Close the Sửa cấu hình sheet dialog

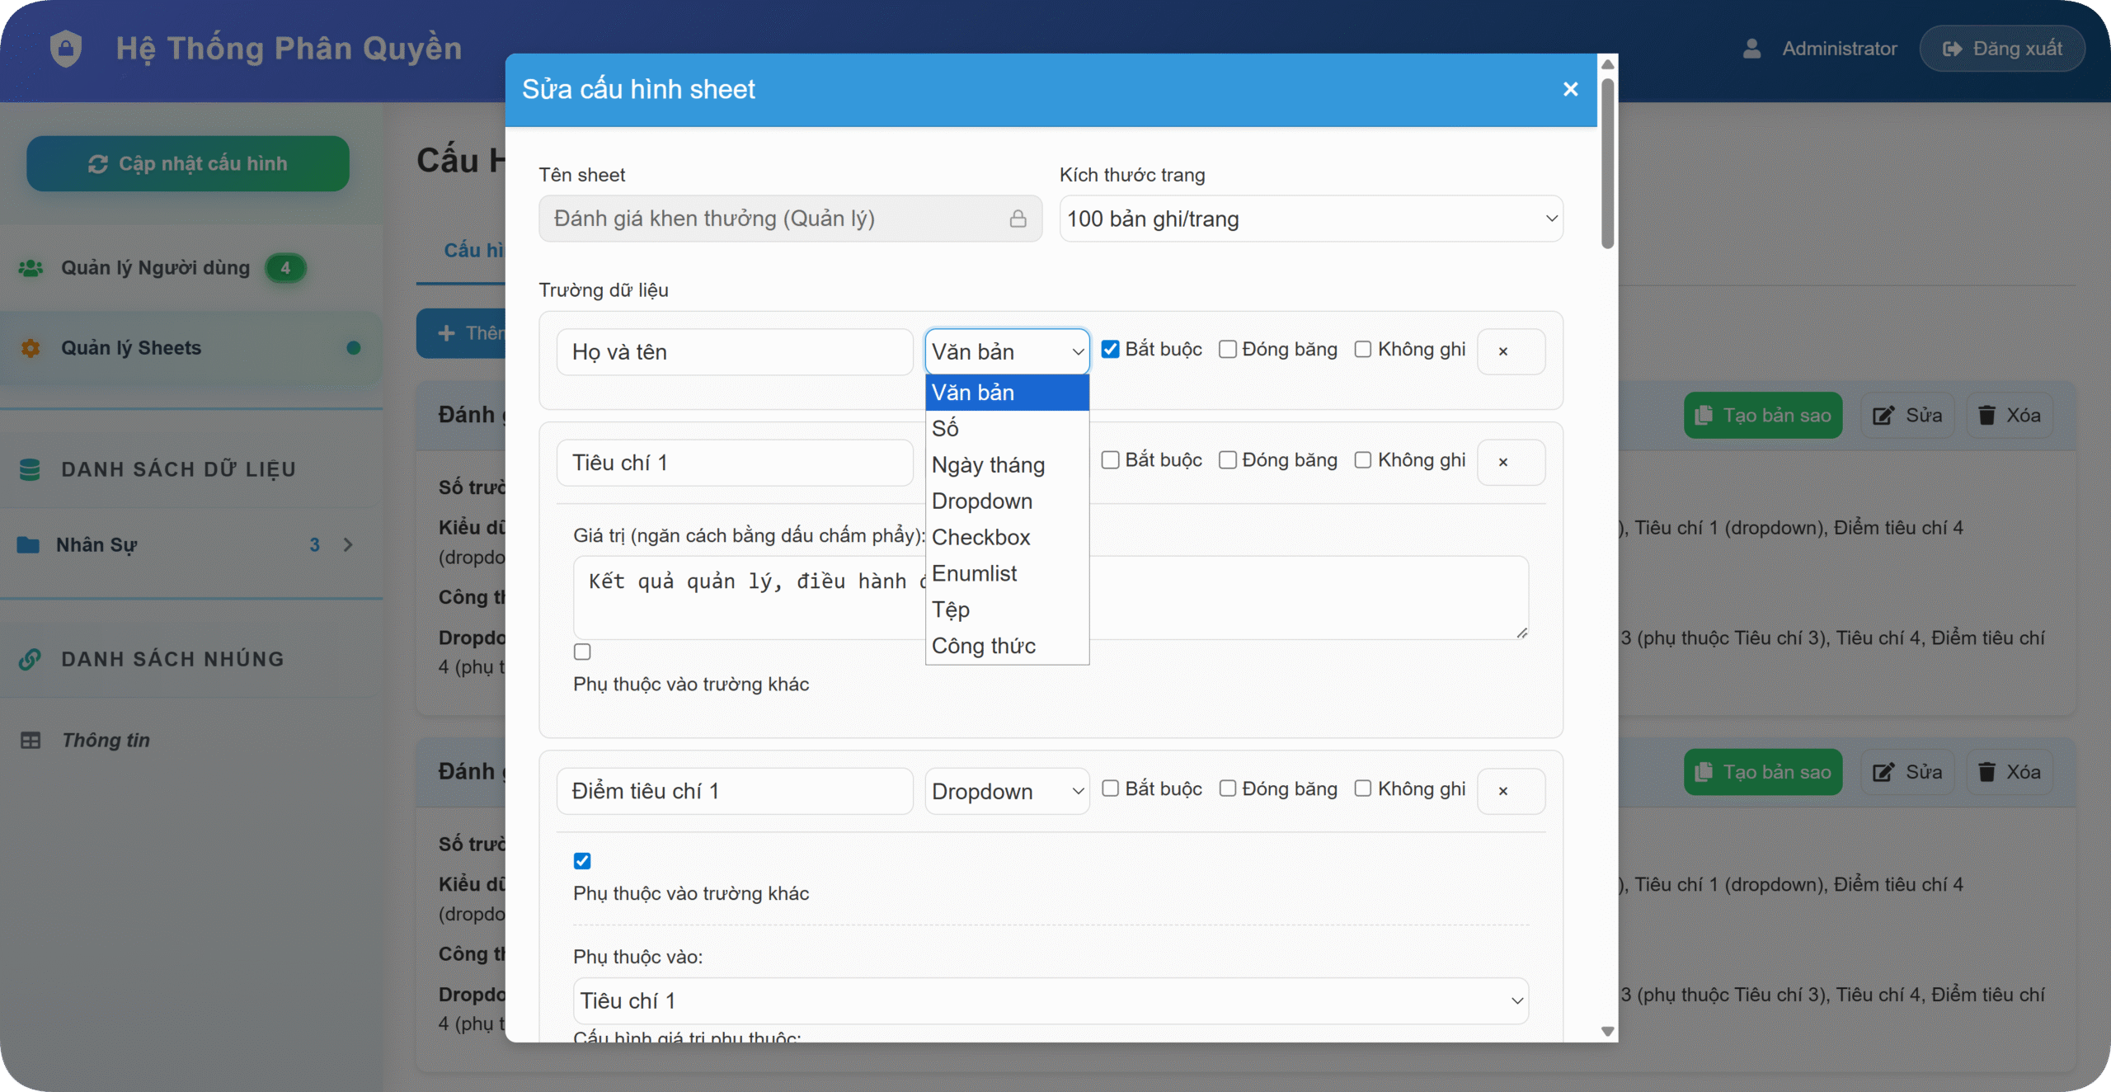(x=1570, y=89)
